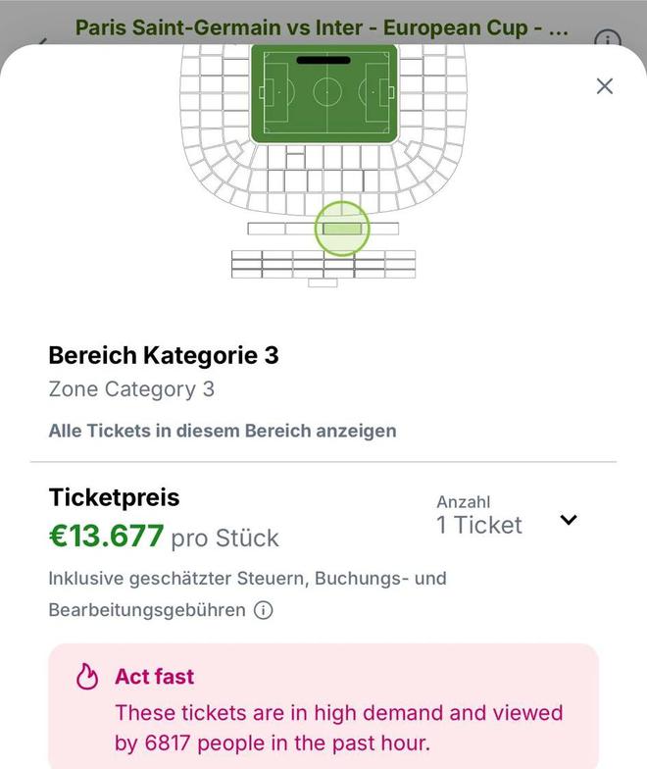Tap the €13.677 ticket price

(x=106, y=536)
